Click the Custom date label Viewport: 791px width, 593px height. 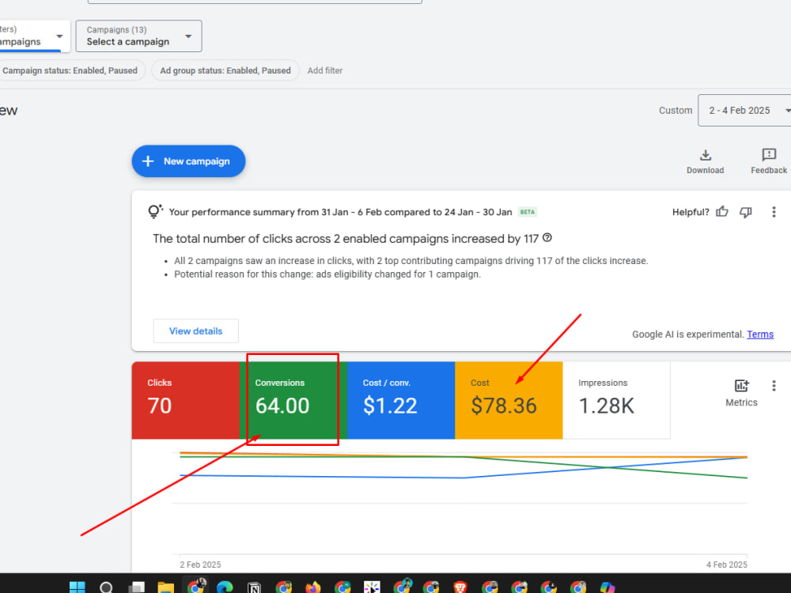tap(676, 111)
